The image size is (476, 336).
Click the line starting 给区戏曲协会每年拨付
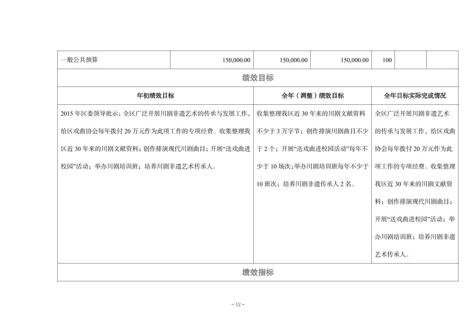point(155,131)
